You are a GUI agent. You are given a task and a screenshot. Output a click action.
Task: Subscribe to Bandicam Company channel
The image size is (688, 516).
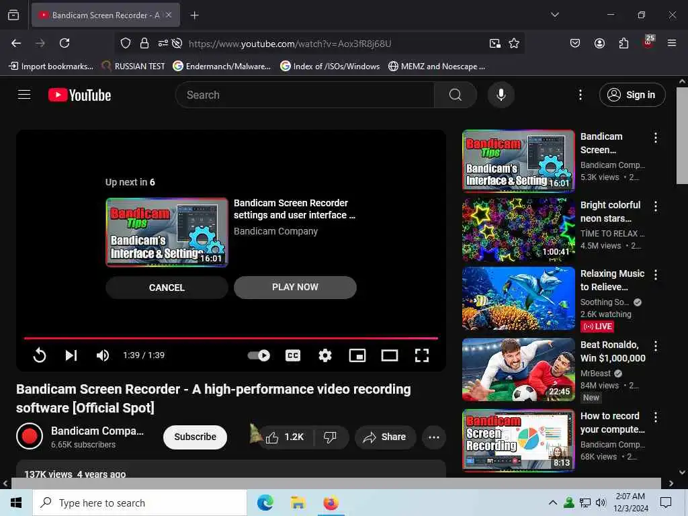pyautogui.click(x=195, y=437)
